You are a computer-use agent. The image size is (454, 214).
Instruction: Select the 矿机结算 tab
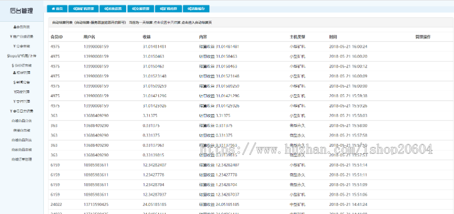pos(168,9)
